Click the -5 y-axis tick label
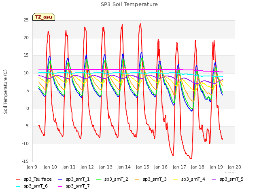This screenshot has height=194, width=259. pos(26,126)
